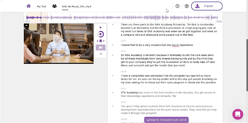This screenshot has height=123, width=248.
Task: Click the paragraph starting 'So SBA Academy is fantastic'
Action: (x=168, y=60)
